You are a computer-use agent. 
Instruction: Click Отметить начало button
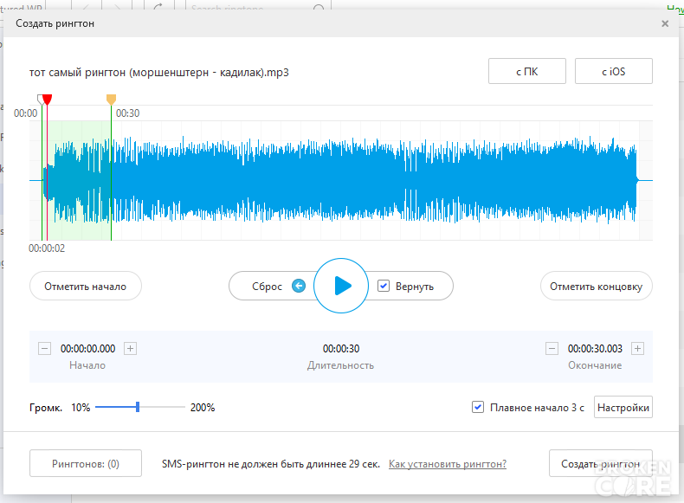point(86,287)
